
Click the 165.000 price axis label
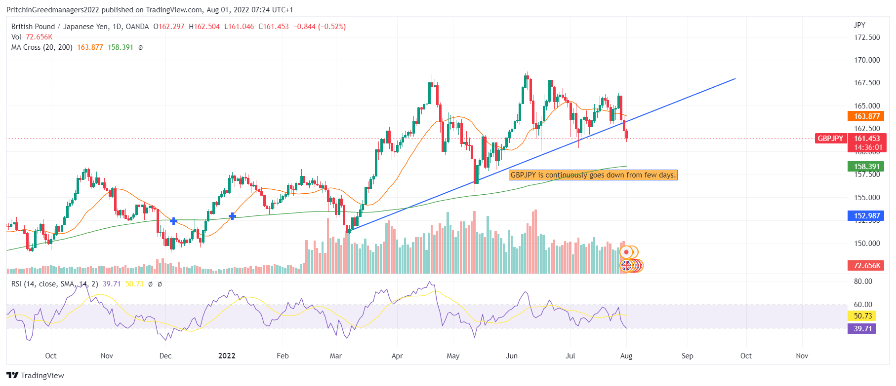click(867, 106)
